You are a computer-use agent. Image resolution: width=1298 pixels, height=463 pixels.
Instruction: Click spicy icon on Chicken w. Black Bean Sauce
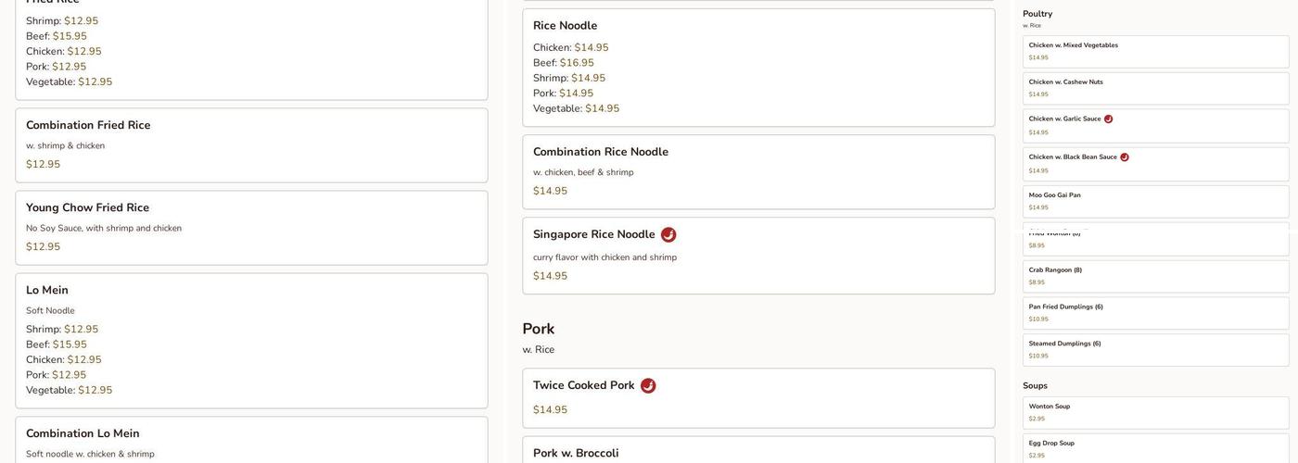pos(1125,157)
